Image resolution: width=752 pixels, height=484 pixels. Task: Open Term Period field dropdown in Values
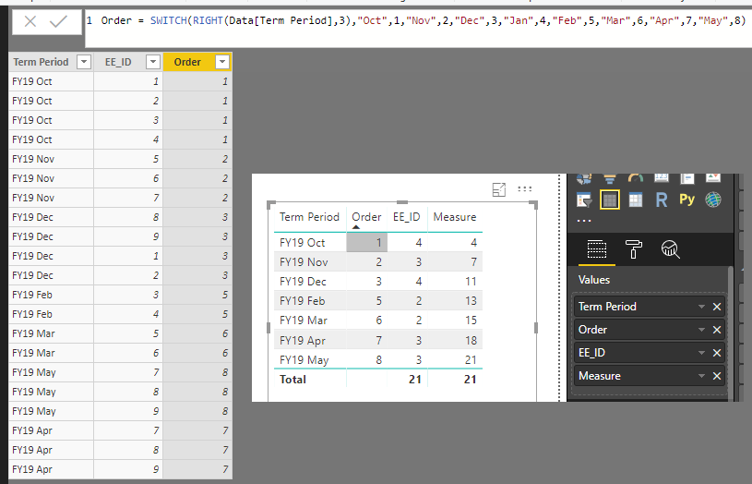coord(701,307)
